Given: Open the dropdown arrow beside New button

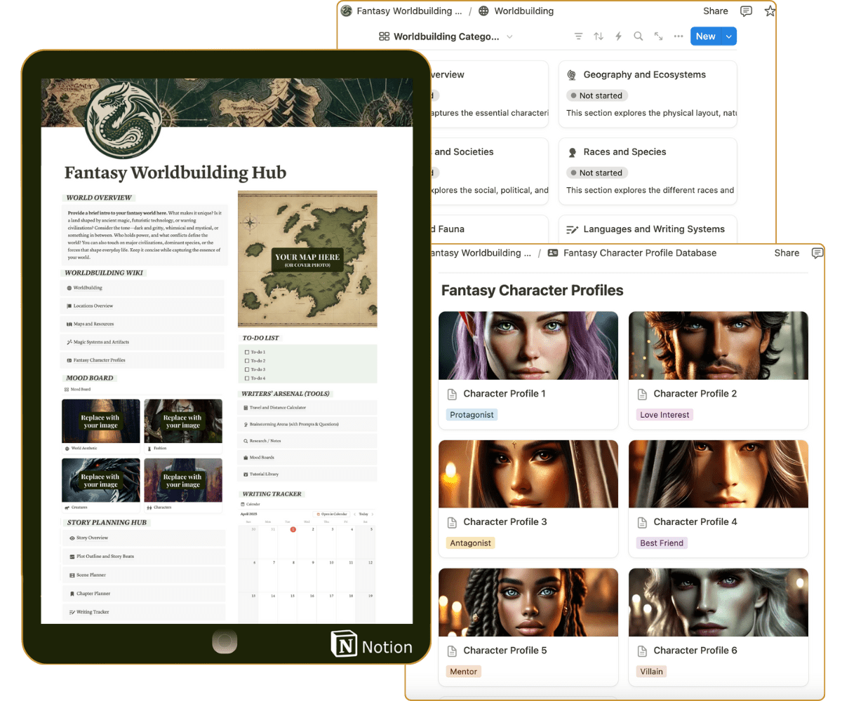Looking at the screenshot, I should [x=729, y=36].
